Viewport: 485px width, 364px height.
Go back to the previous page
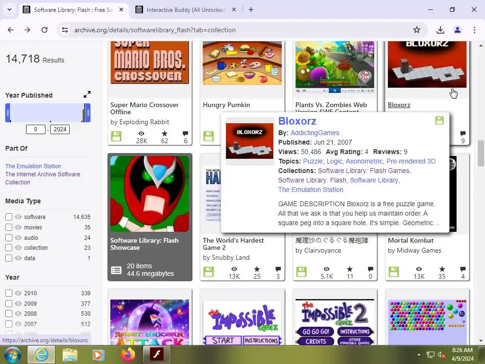[10, 30]
